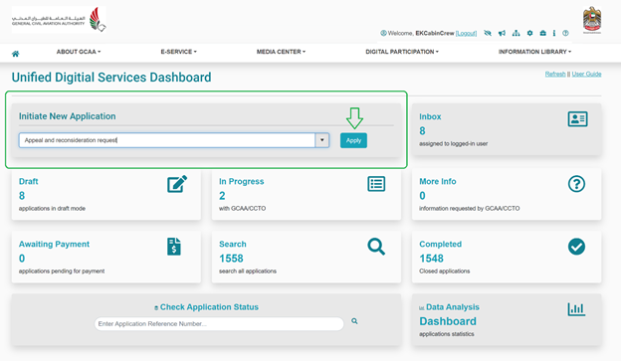This screenshot has height=361, width=621.
Task: Click "assigned to logged-in user" text
Action: click(x=454, y=143)
